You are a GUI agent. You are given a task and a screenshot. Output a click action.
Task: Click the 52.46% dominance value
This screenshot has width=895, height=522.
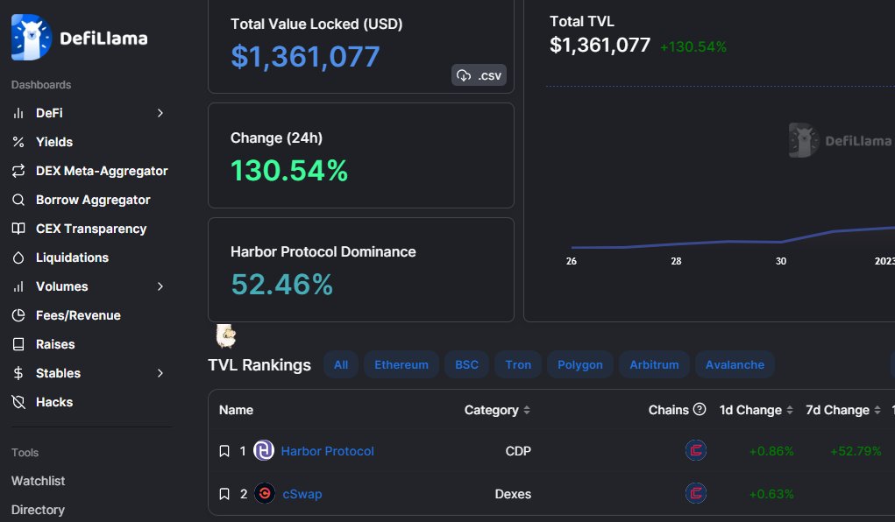click(282, 284)
